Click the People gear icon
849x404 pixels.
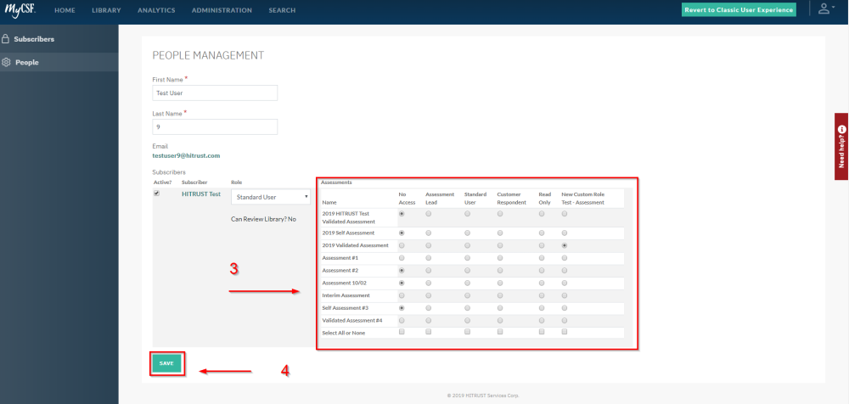click(x=6, y=62)
